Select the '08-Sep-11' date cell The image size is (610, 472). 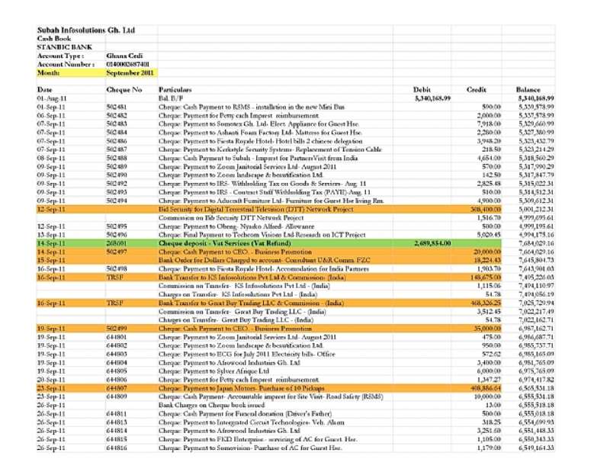click(x=51, y=158)
